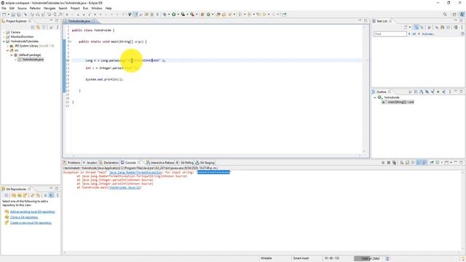Open the Run menu
Image resolution: width=466 pixels, height=262 pixels.
point(86,8)
